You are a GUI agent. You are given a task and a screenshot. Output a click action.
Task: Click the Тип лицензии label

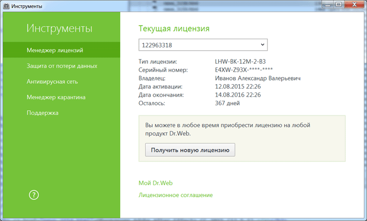tap(158, 62)
